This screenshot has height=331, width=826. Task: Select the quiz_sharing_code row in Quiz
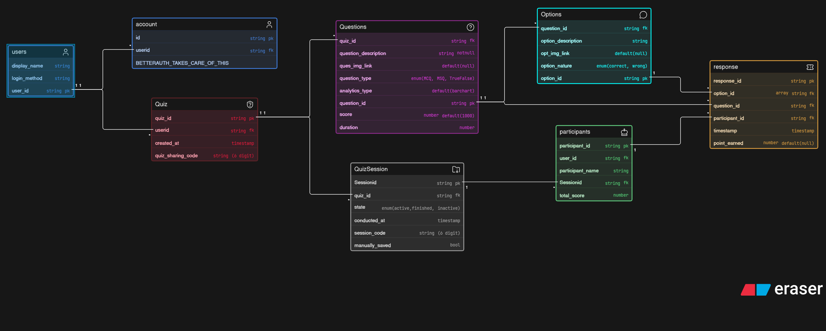tap(204, 156)
